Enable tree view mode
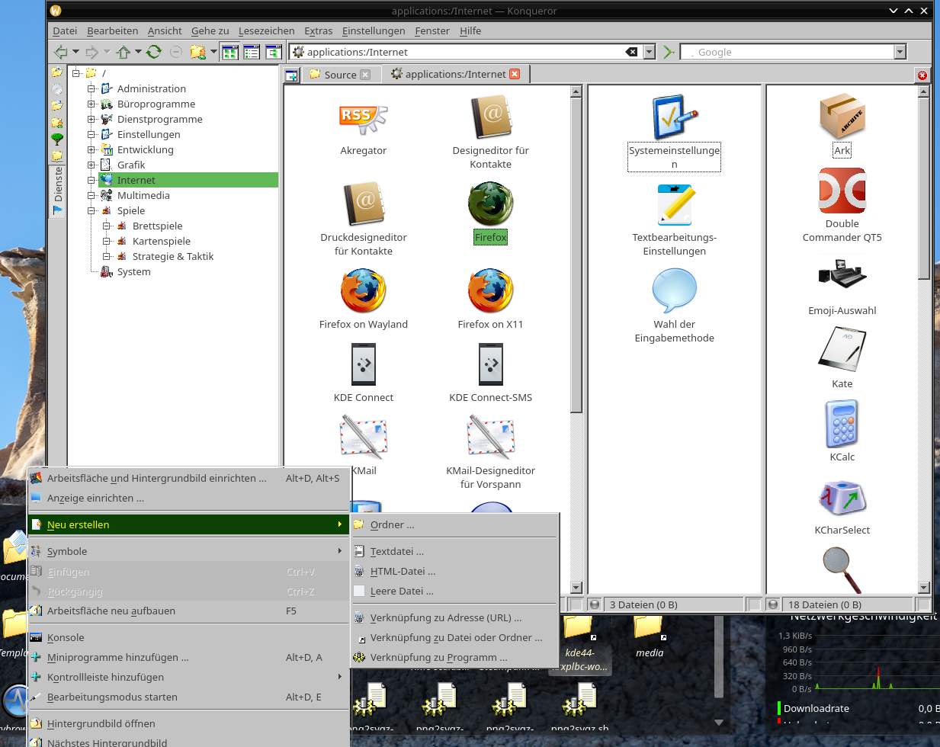Viewport: 940px width, 747px height. point(274,52)
